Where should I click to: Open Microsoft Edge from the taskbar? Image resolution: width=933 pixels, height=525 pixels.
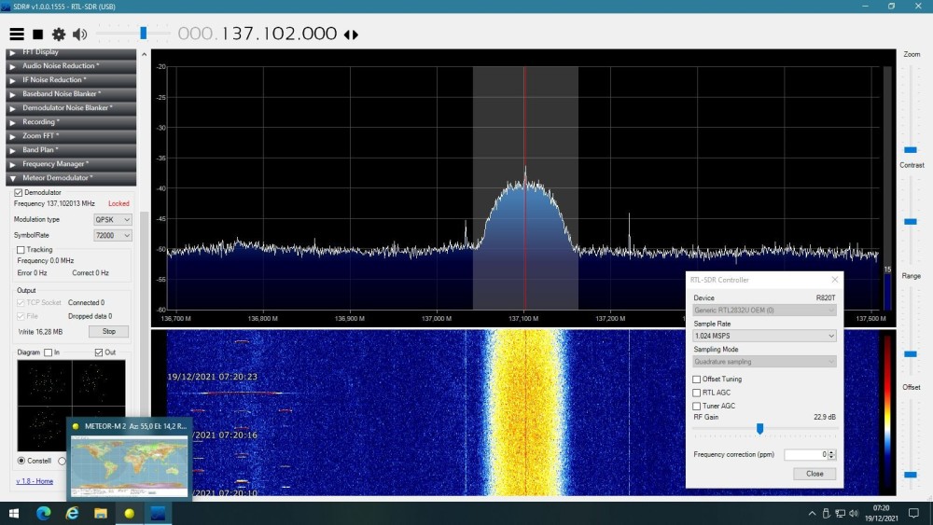(x=44, y=513)
